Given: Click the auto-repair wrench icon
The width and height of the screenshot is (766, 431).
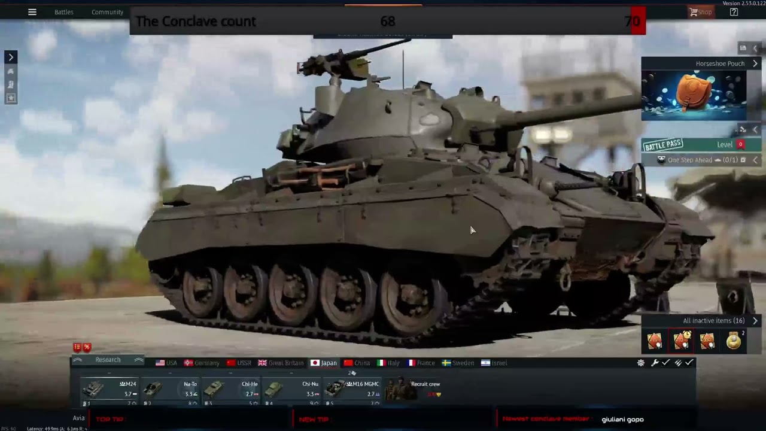Looking at the screenshot, I should point(655,363).
